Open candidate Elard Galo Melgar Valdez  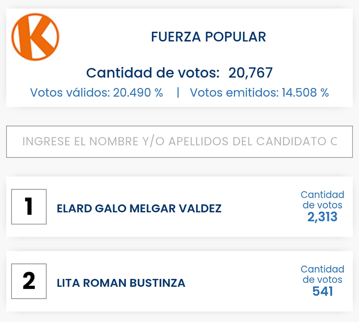pyautogui.click(x=139, y=209)
